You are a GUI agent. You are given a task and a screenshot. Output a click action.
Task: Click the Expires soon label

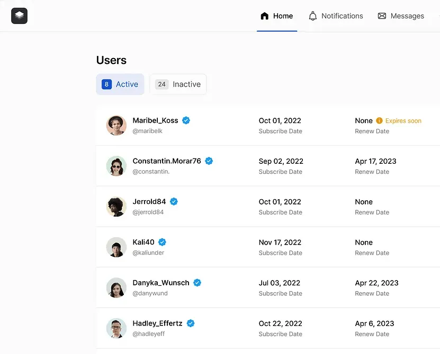pyautogui.click(x=403, y=120)
